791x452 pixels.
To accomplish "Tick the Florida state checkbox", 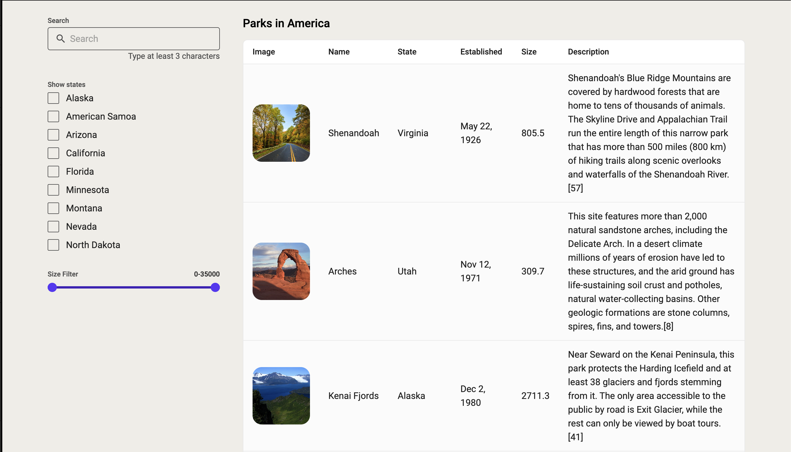I will (53, 171).
